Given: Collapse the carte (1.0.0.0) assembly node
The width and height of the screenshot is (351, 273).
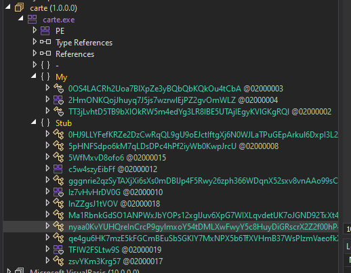Looking at the screenshot, I should click(x=8, y=7).
